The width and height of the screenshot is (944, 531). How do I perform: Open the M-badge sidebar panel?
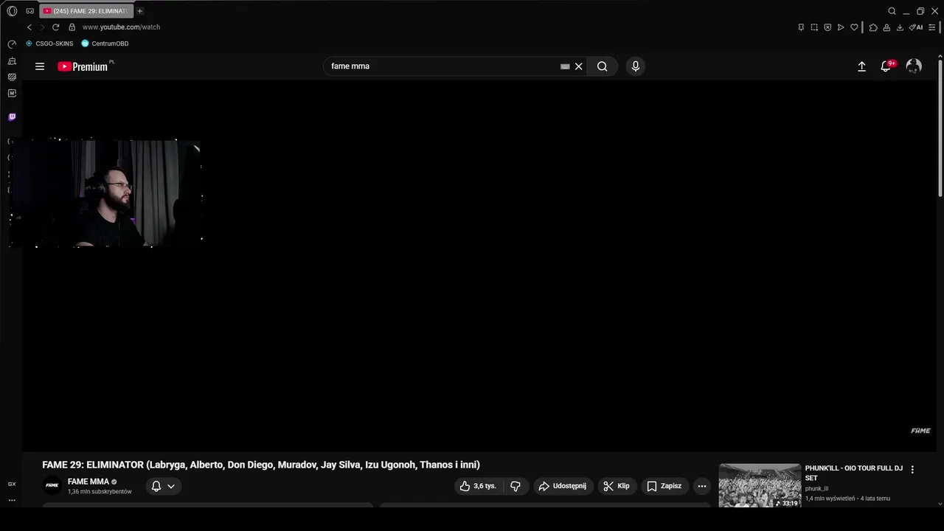[12, 93]
